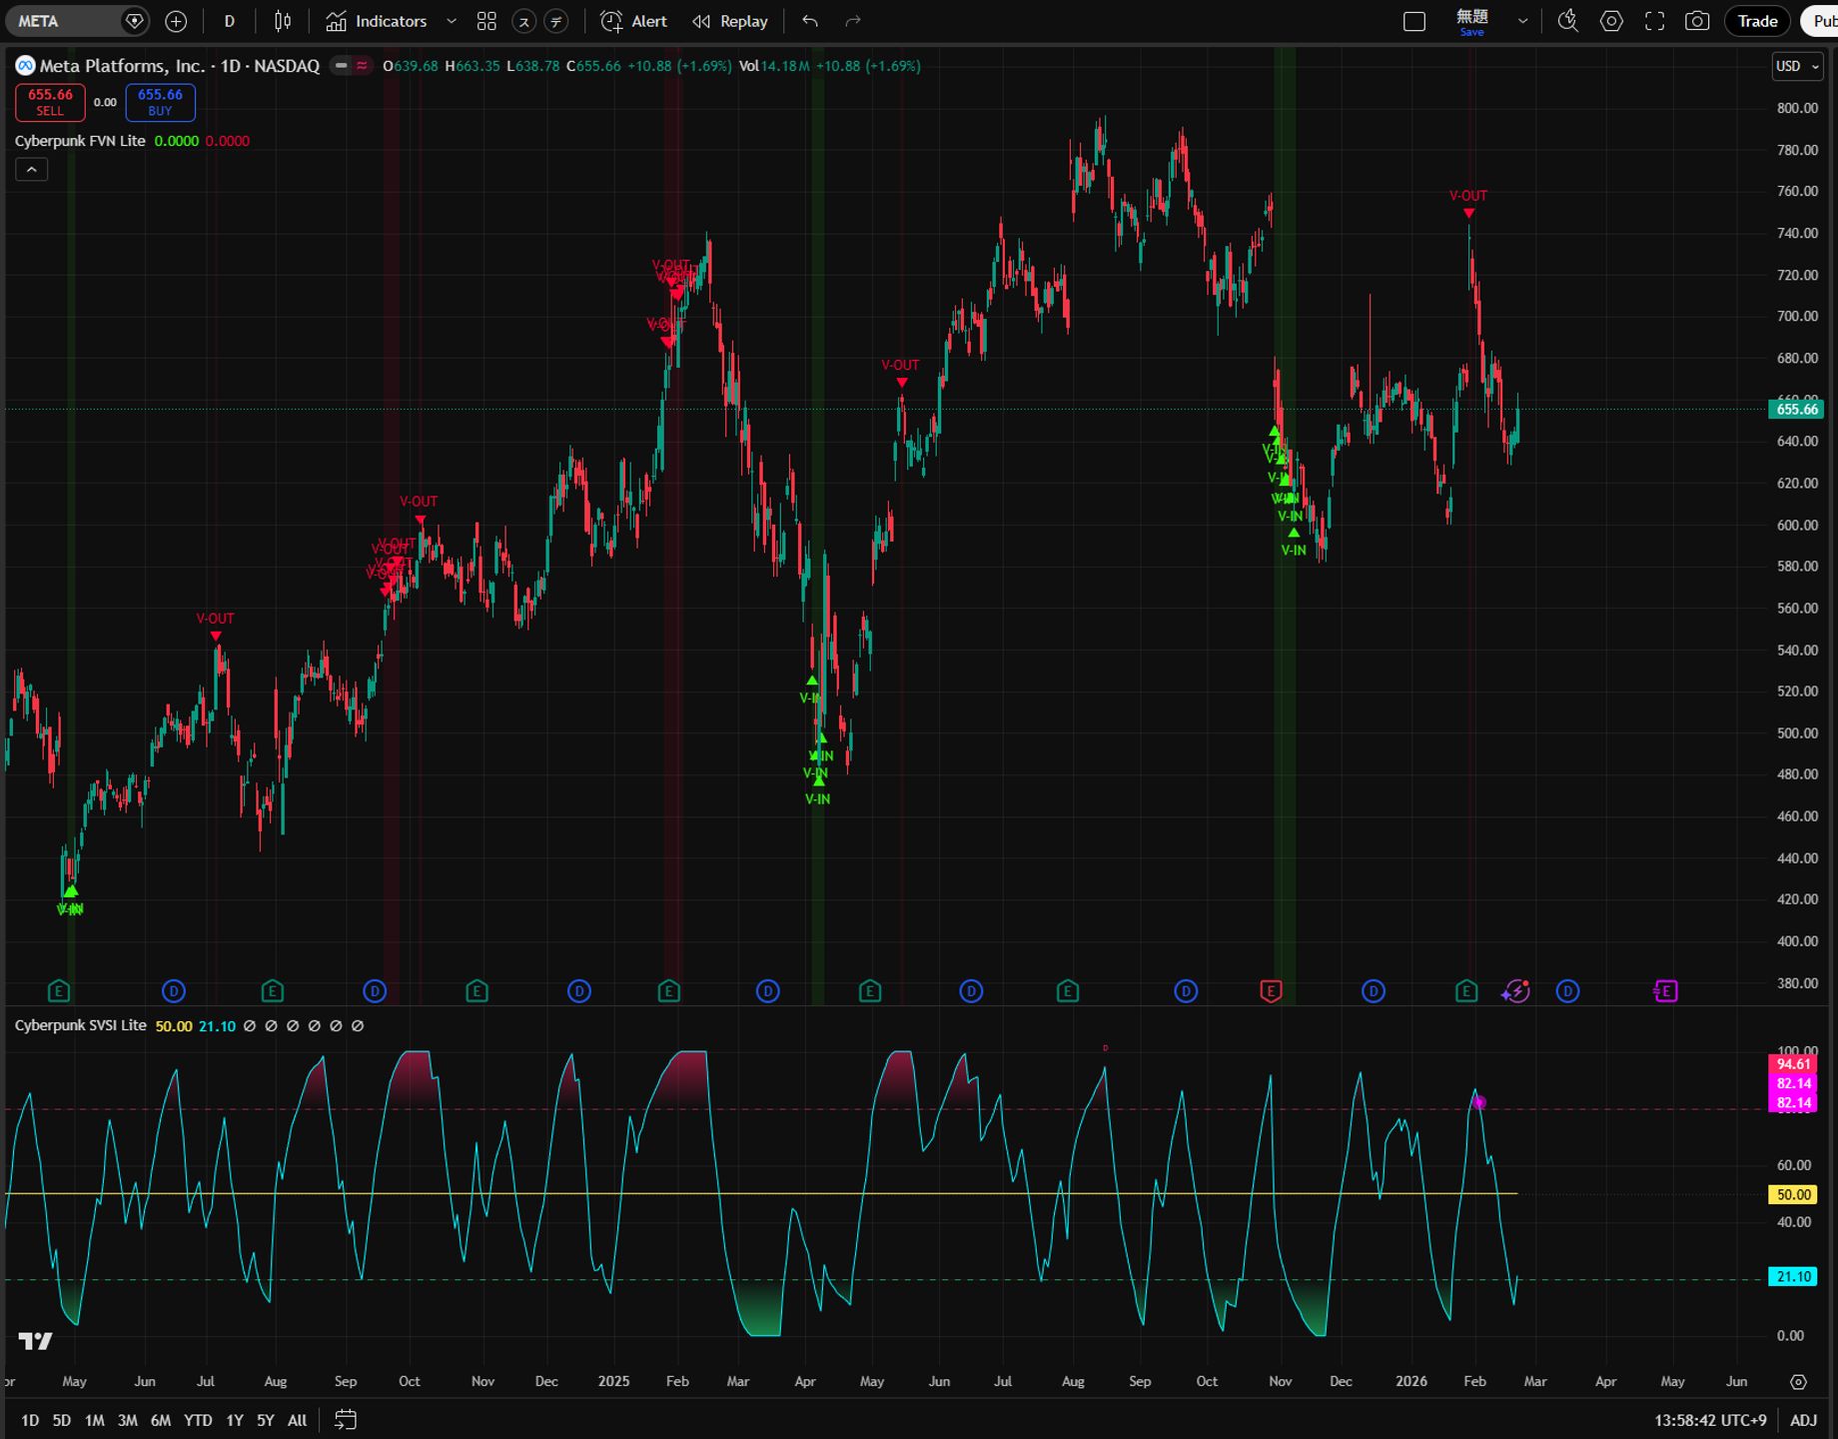
Task: Create a new Alert
Action: coord(634,21)
